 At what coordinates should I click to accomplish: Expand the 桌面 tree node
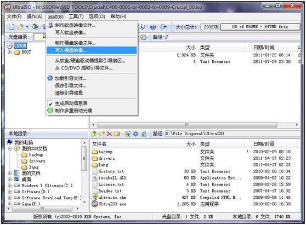coord(9,179)
